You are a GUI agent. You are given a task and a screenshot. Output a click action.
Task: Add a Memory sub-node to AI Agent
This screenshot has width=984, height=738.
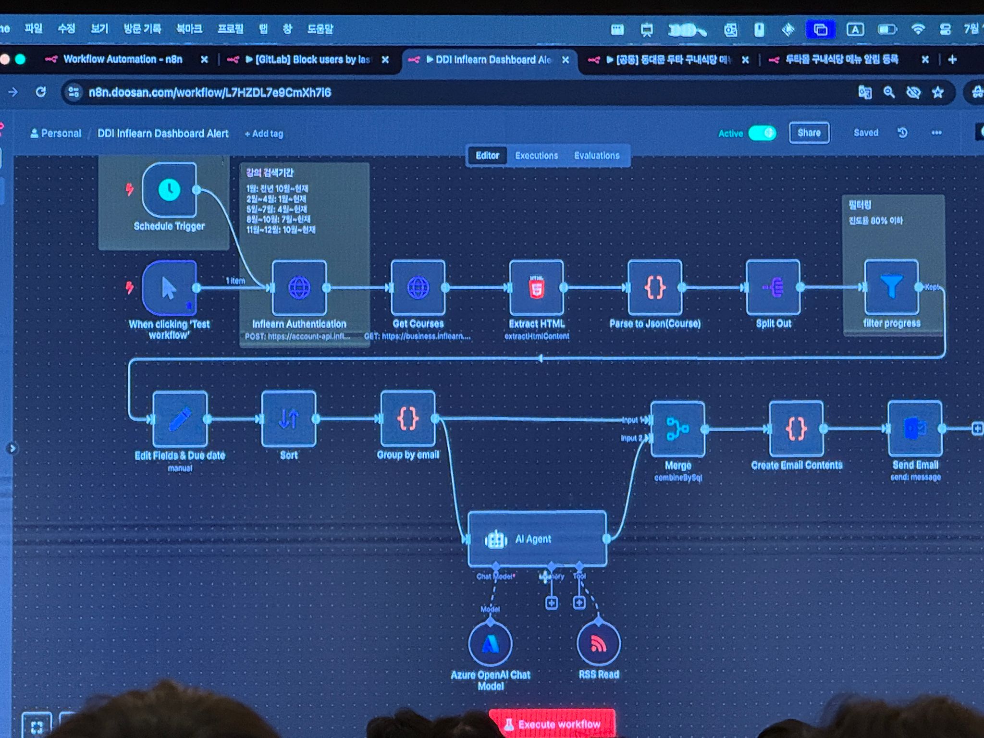[x=552, y=603]
